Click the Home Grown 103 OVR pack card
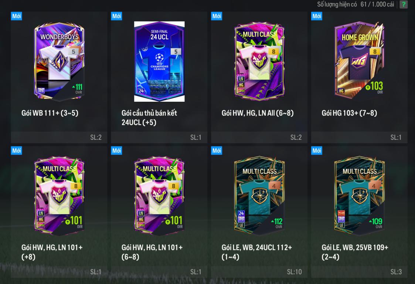The height and width of the screenshot is (284, 415). (360, 60)
